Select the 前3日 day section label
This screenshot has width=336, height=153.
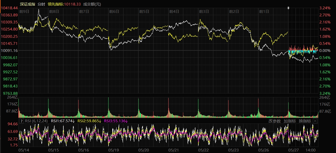[204, 11]
